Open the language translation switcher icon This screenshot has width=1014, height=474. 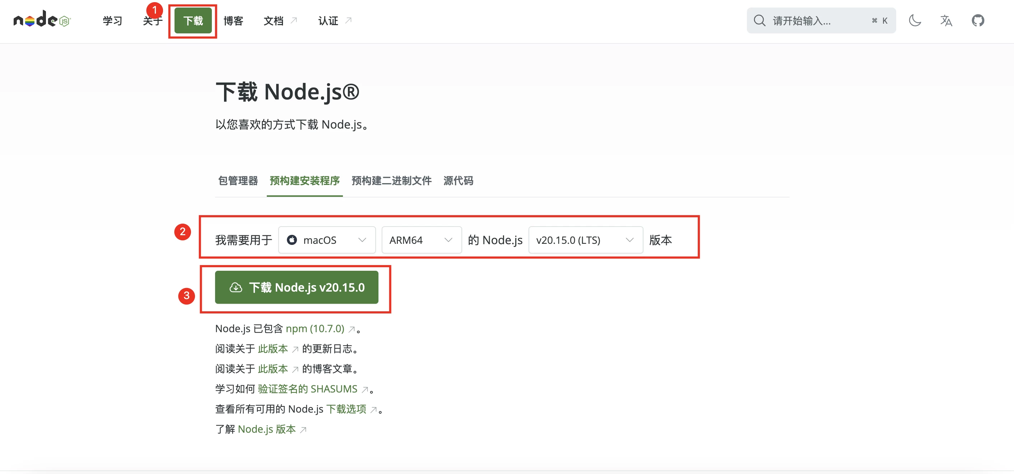pos(946,20)
